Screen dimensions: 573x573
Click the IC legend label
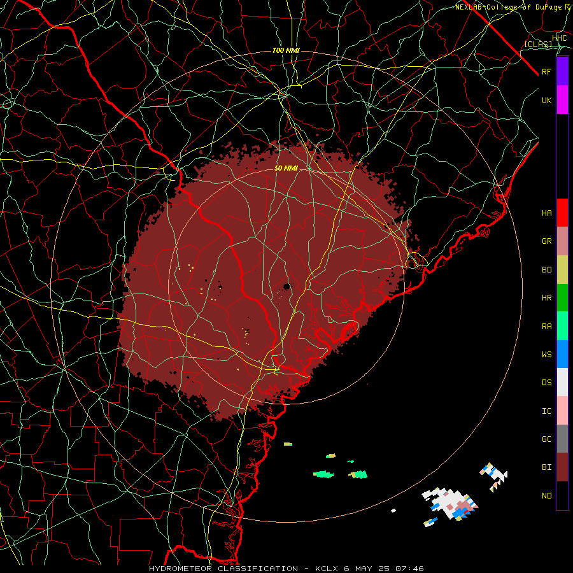546,411
